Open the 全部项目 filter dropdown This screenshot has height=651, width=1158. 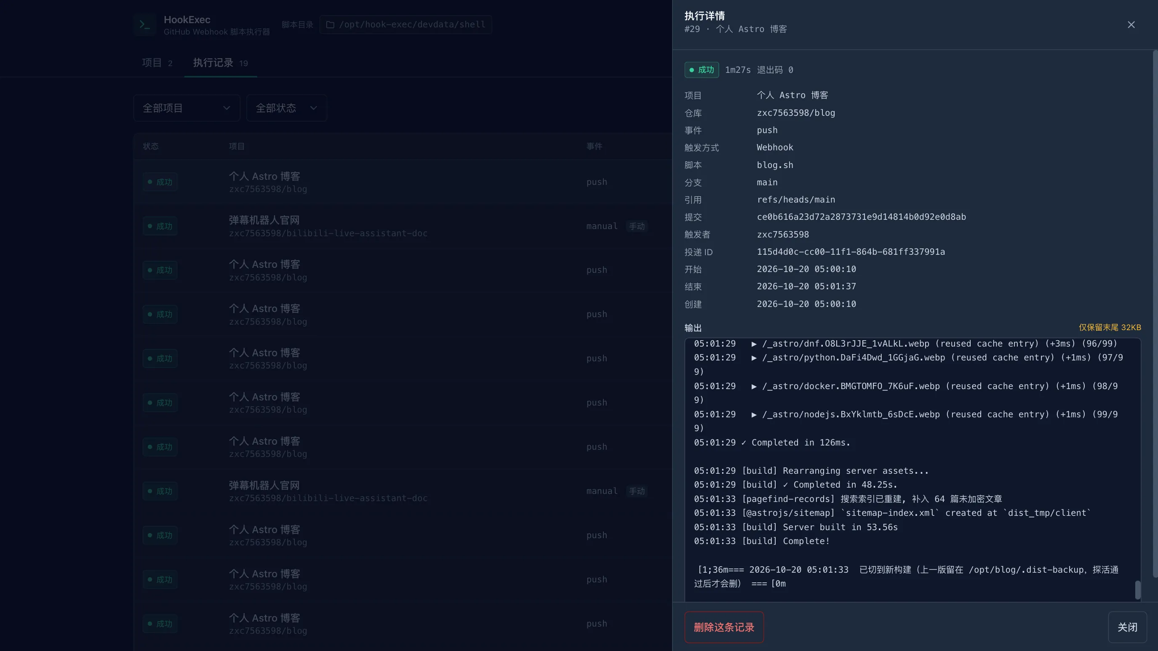click(x=187, y=108)
